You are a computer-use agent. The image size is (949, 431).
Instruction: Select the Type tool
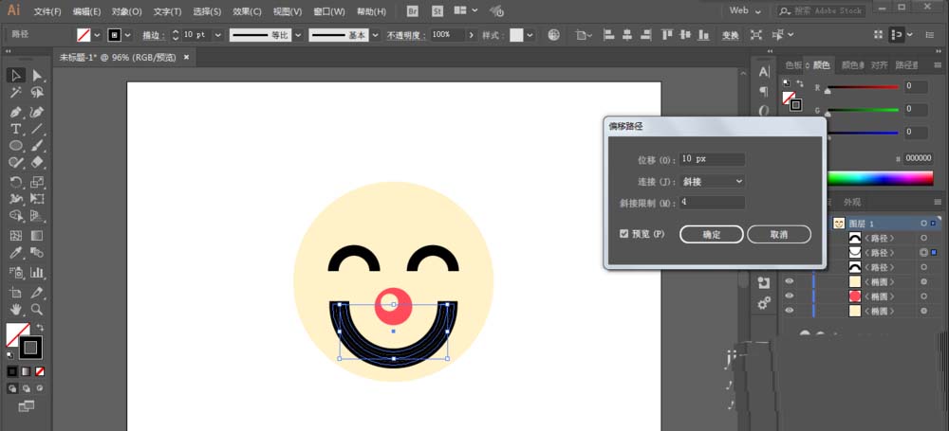pos(16,128)
